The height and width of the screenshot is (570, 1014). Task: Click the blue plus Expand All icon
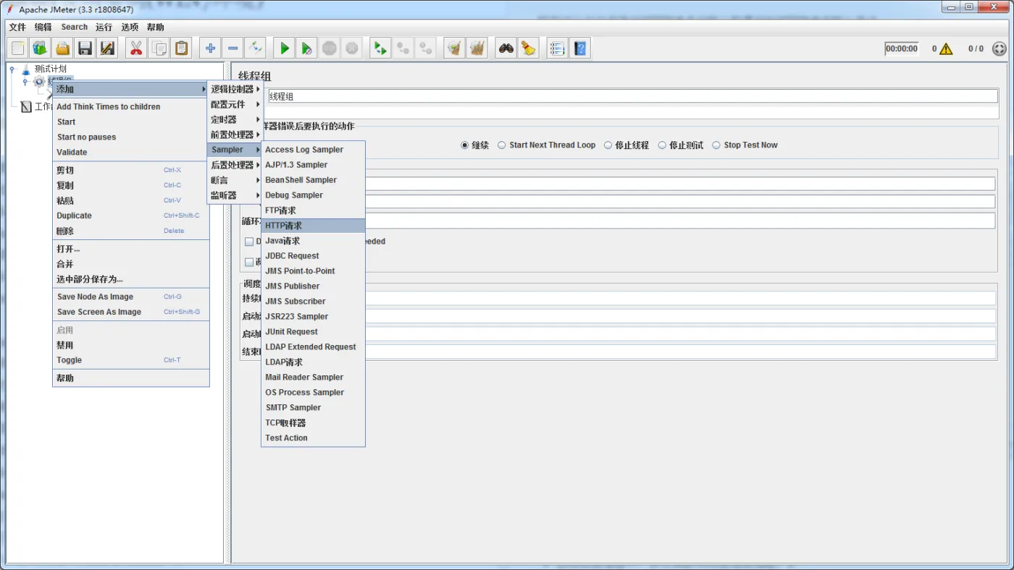(x=210, y=48)
